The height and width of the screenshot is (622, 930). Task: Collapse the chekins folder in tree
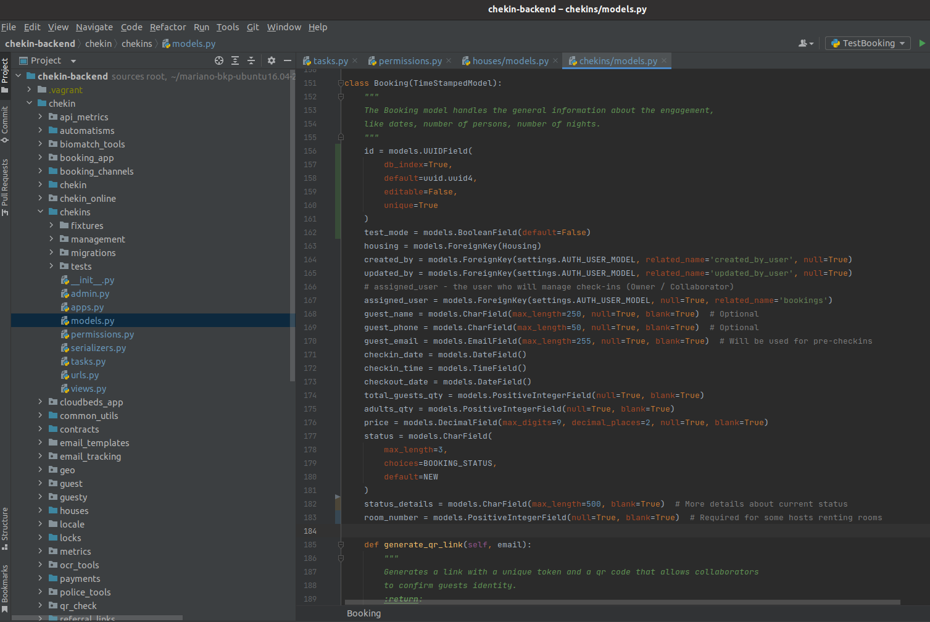[41, 212]
